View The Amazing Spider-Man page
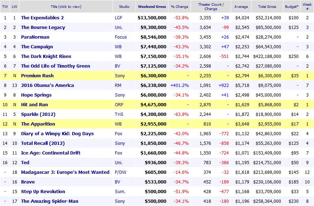The width and height of the screenshot is (314, 206). 50,201
